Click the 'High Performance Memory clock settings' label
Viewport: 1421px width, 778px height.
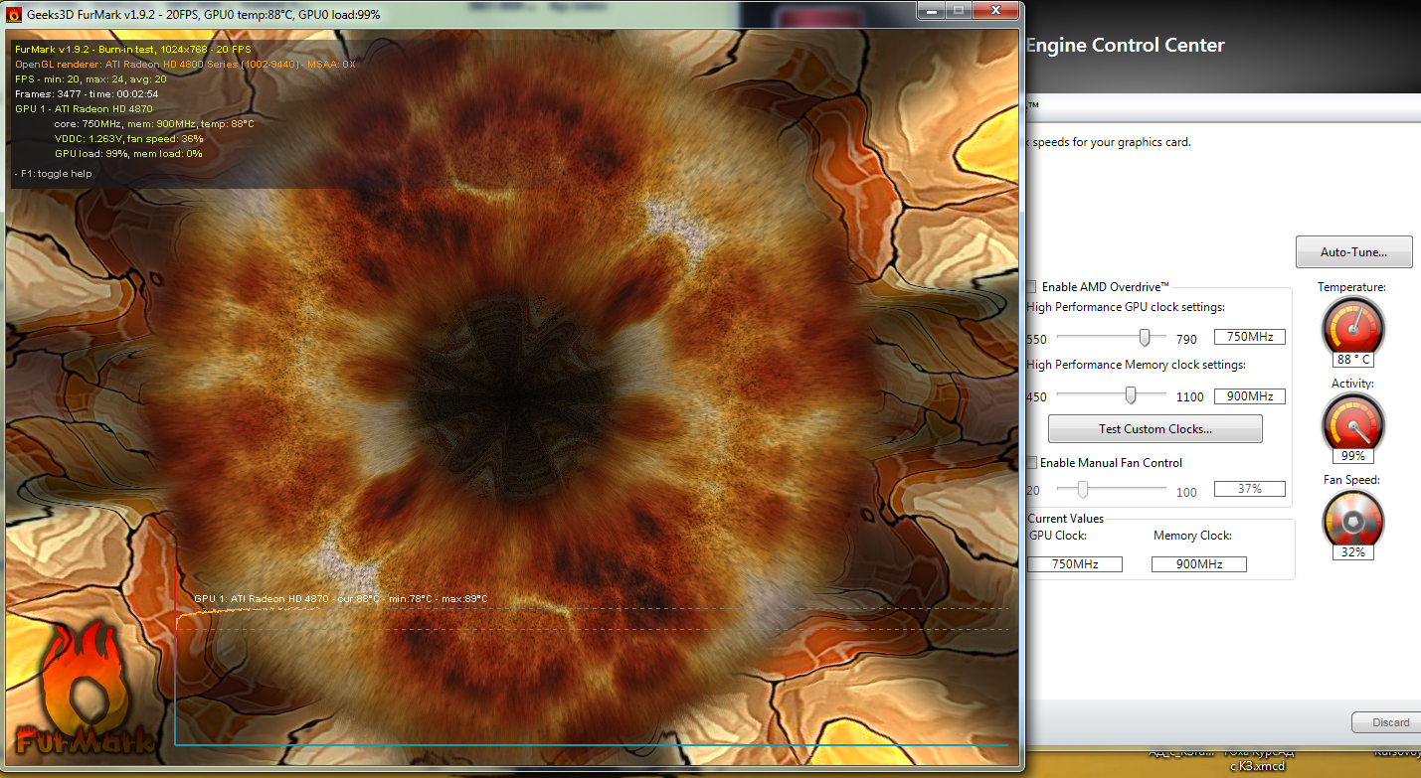pyautogui.click(x=1136, y=365)
